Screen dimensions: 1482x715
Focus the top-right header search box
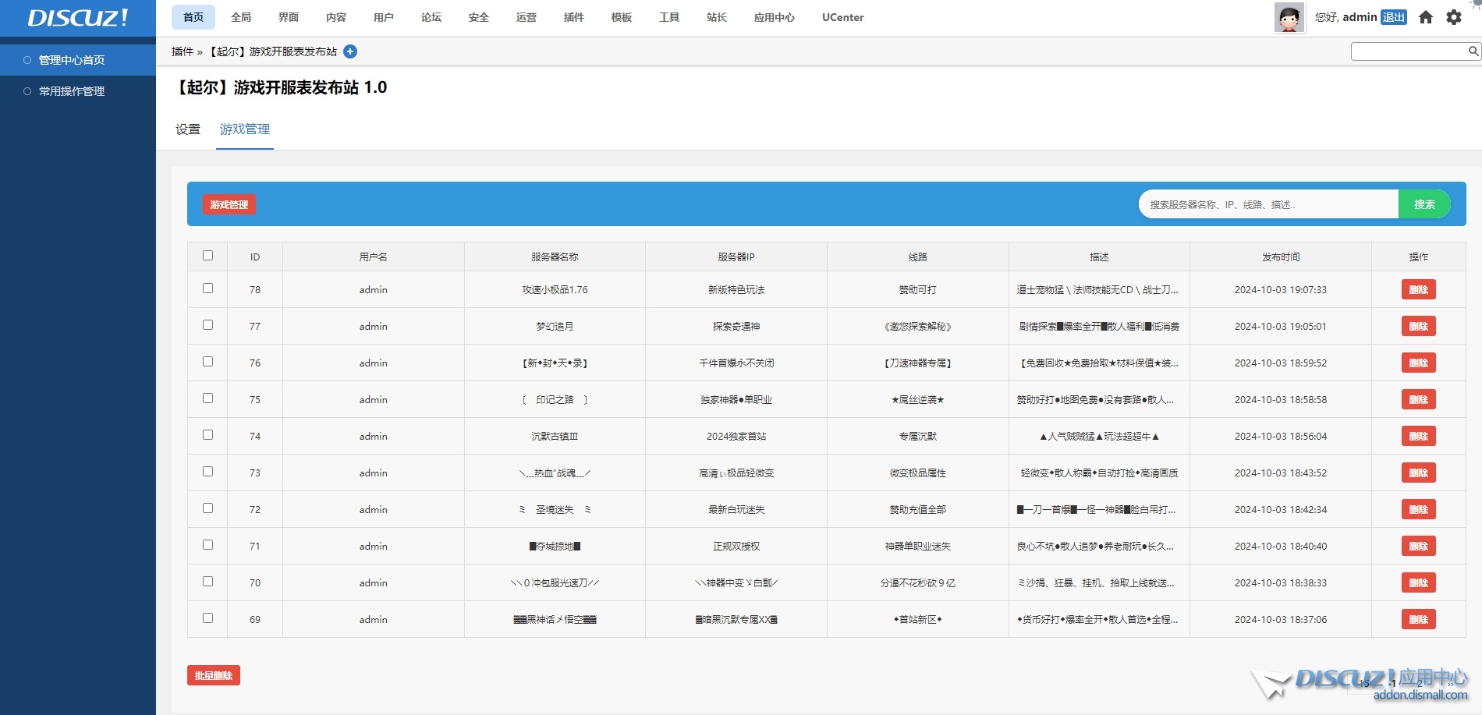1410,51
